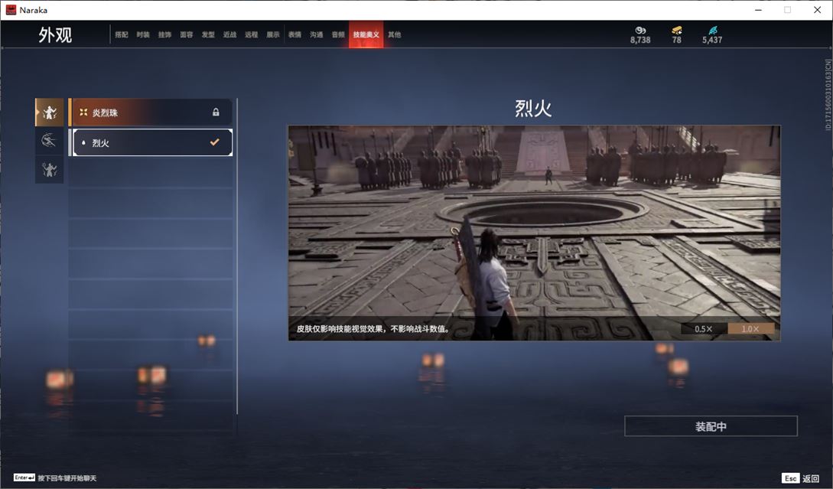Close the Naraka window

(817, 10)
